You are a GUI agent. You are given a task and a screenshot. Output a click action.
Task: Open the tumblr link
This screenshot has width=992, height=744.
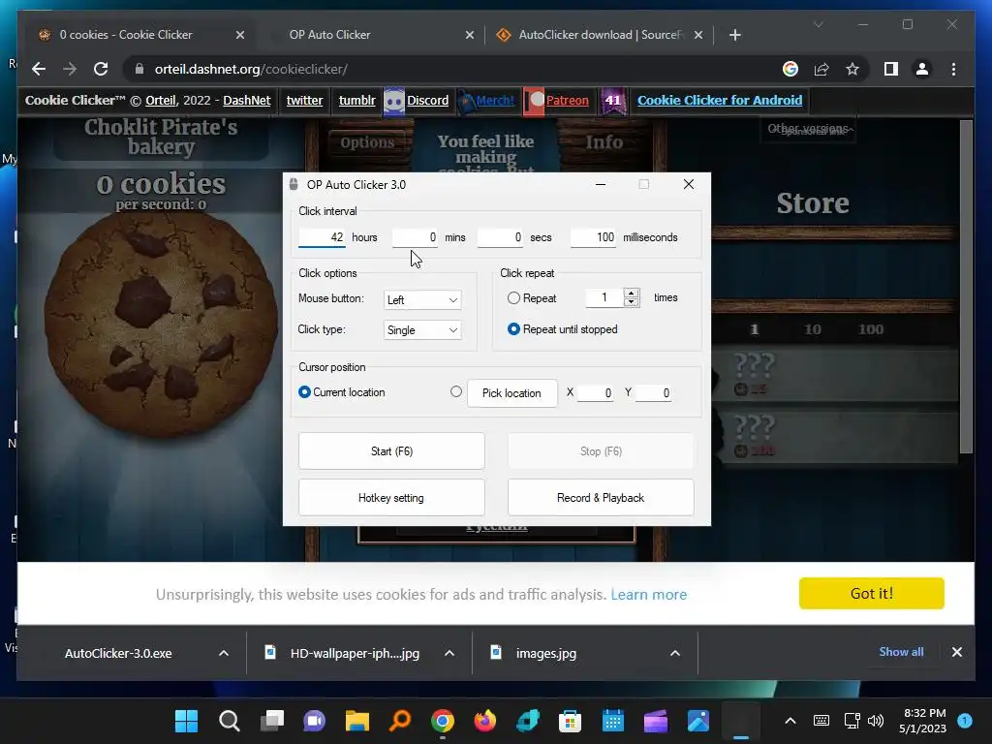pos(356,100)
